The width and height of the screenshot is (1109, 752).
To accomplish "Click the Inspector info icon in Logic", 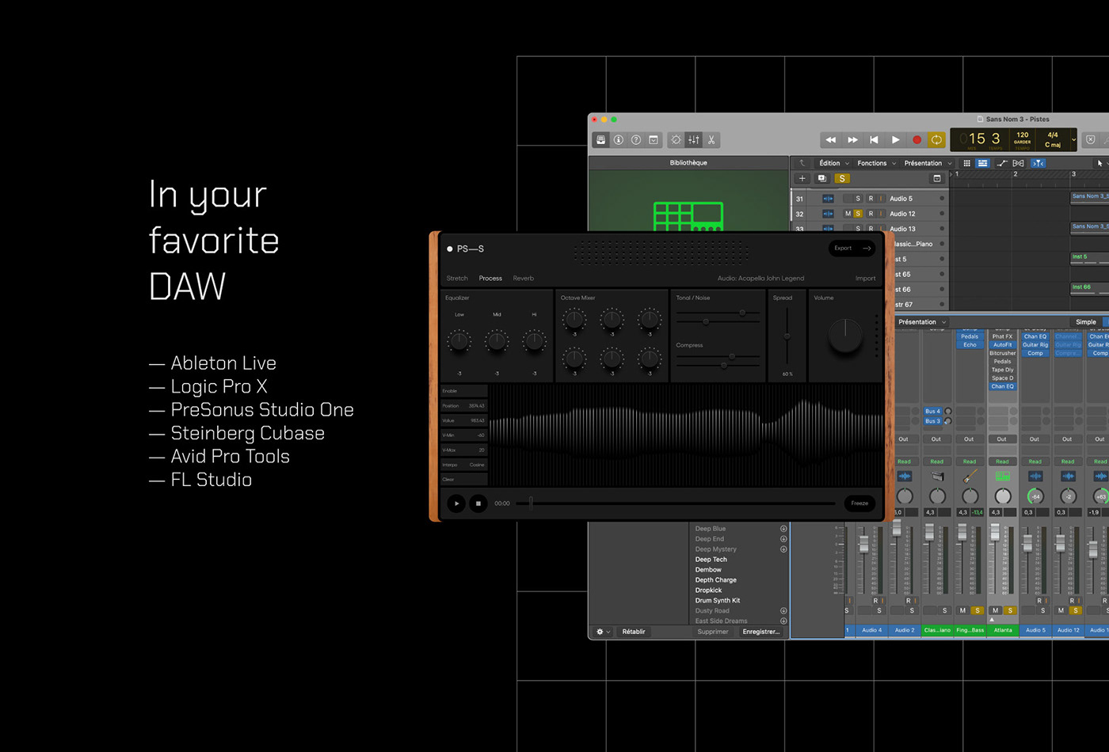I will click(x=619, y=139).
